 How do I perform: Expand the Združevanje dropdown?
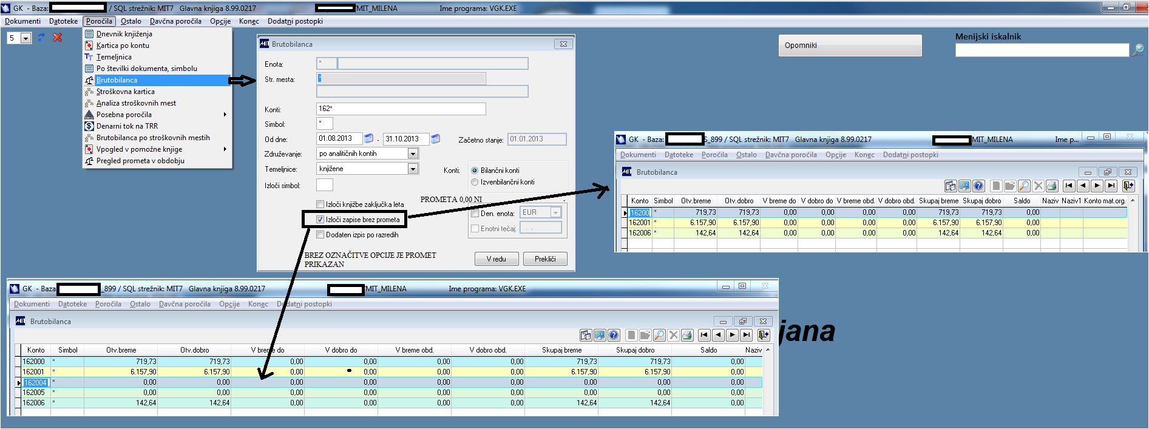(x=413, y=154)
